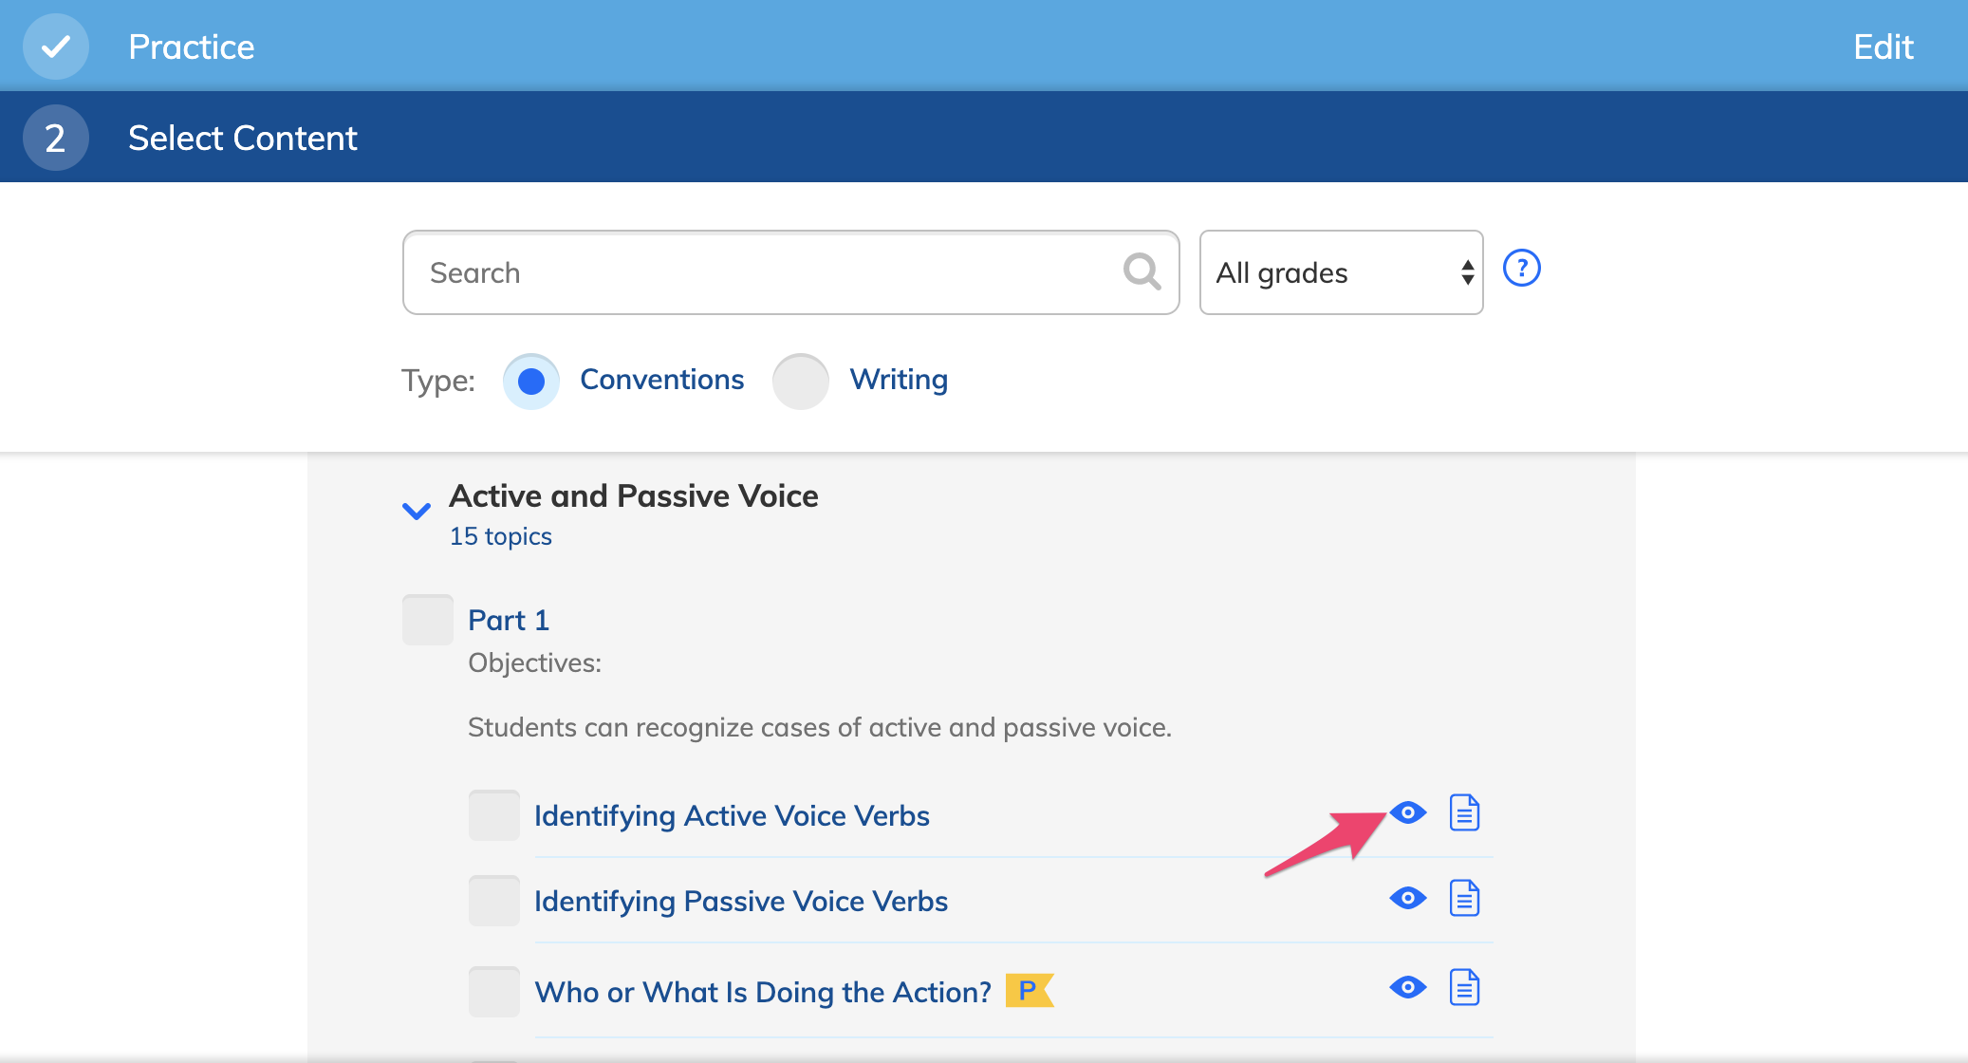Viewport: 1968px width, 1063px height.
Task: Preview Who or What Is Doing the Action
Action: coord(1408,987)
